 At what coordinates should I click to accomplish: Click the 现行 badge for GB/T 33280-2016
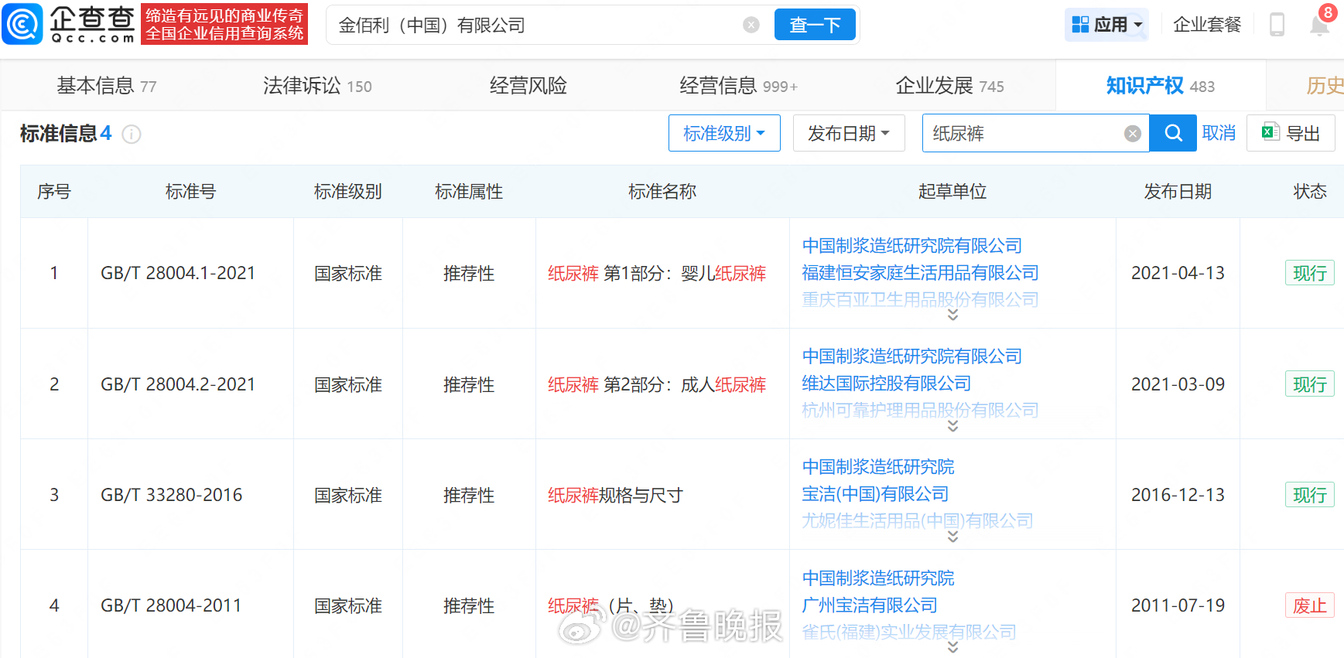tap(1309, 495)
